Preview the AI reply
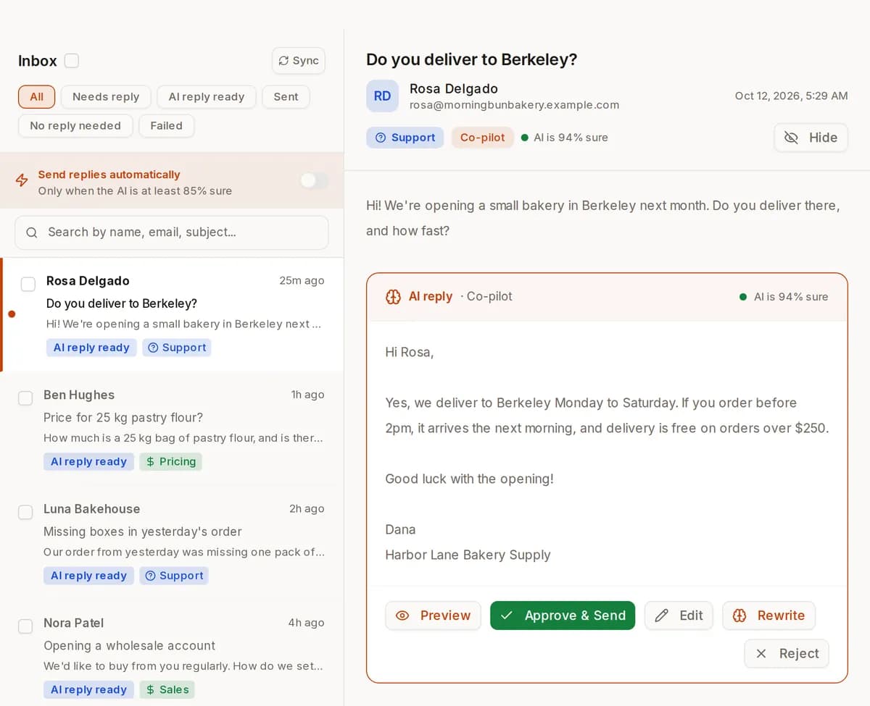Image resolution: width=870 pixels, height=706 pixels. [433, 615]
